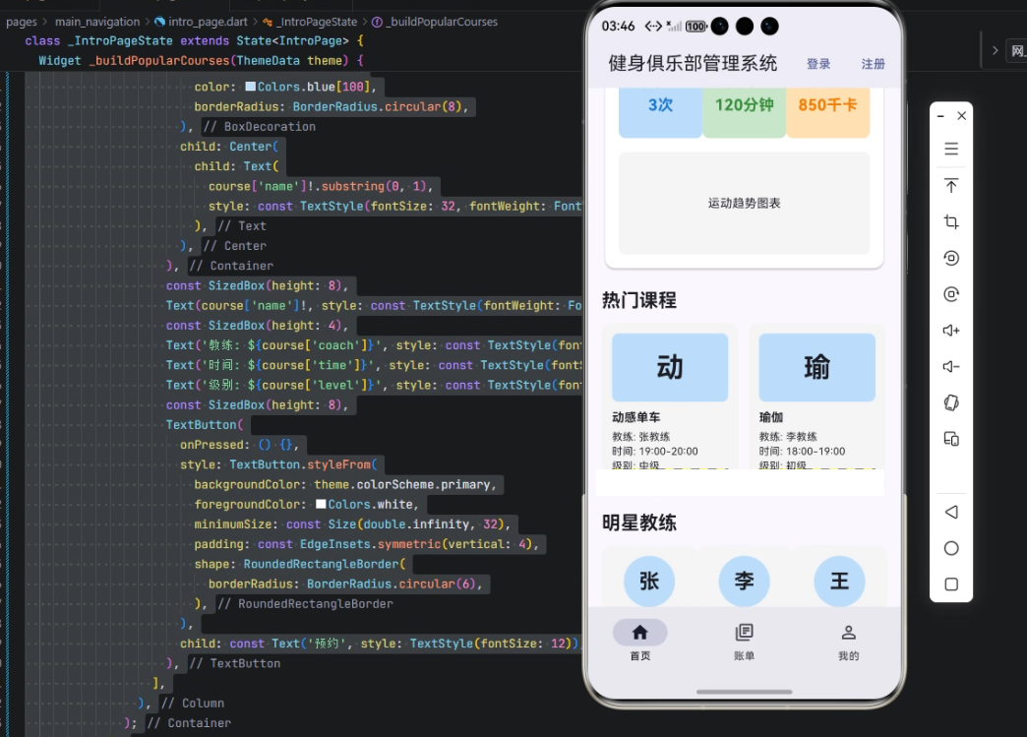Click sticky line class _IntroPageState

pos(194,40)
